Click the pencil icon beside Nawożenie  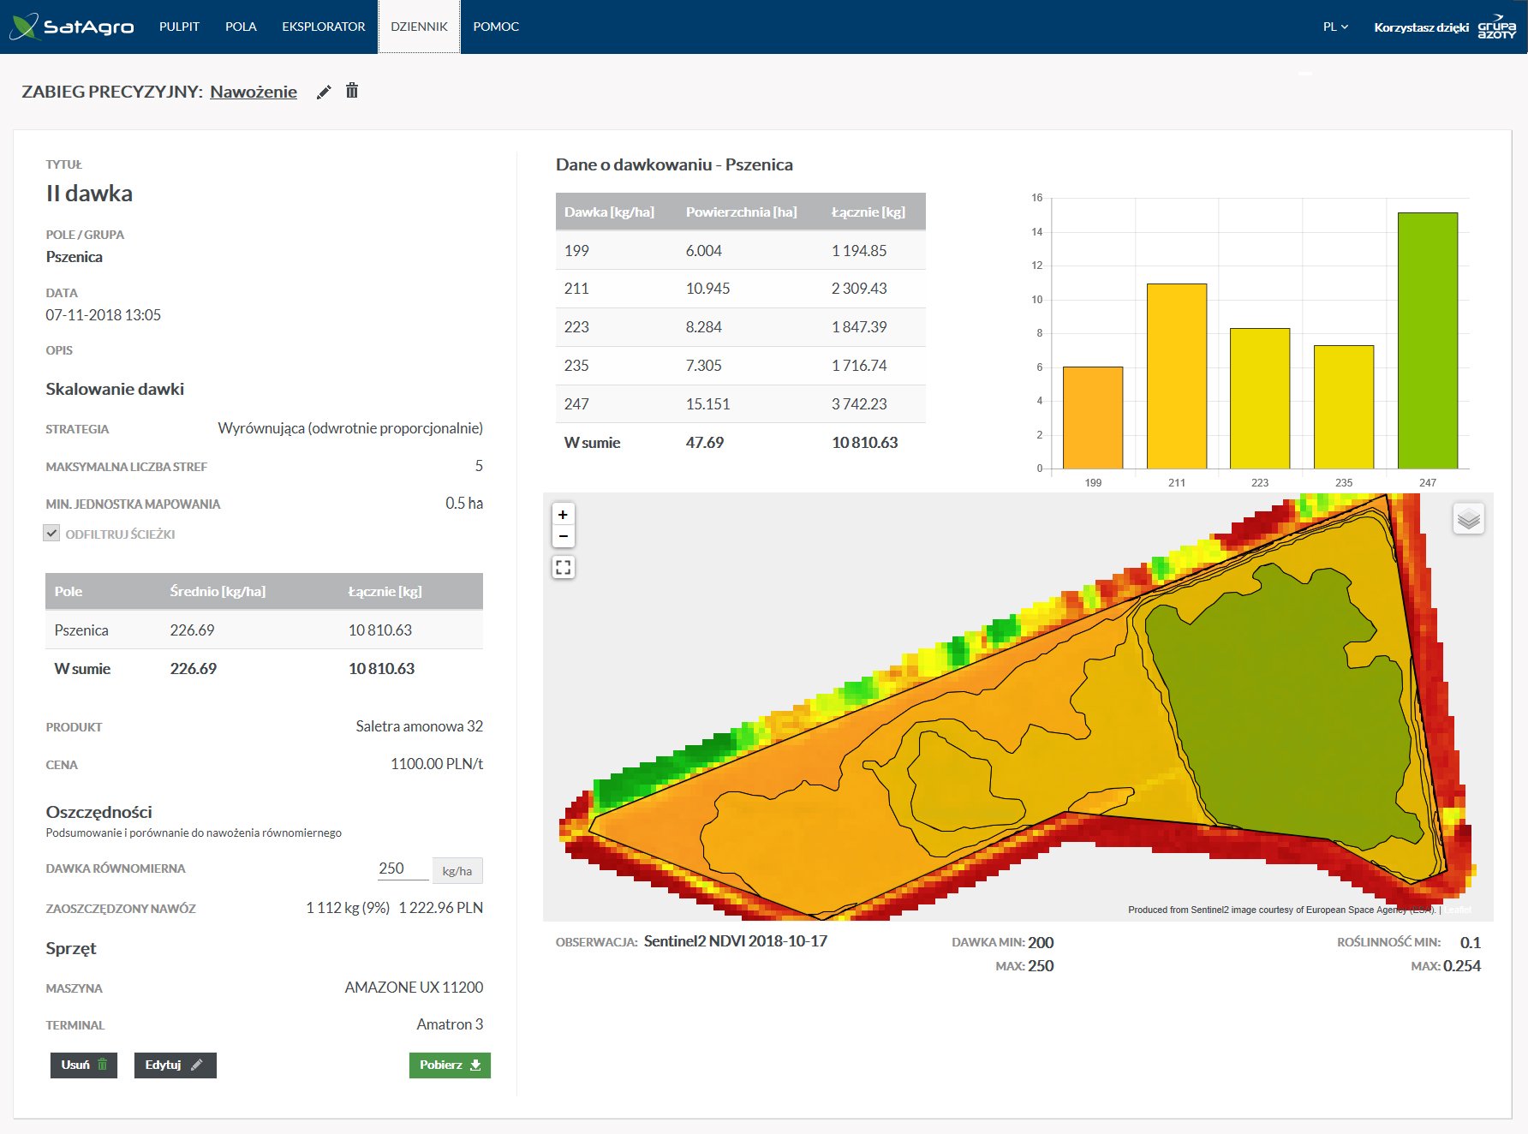point(324,93)
